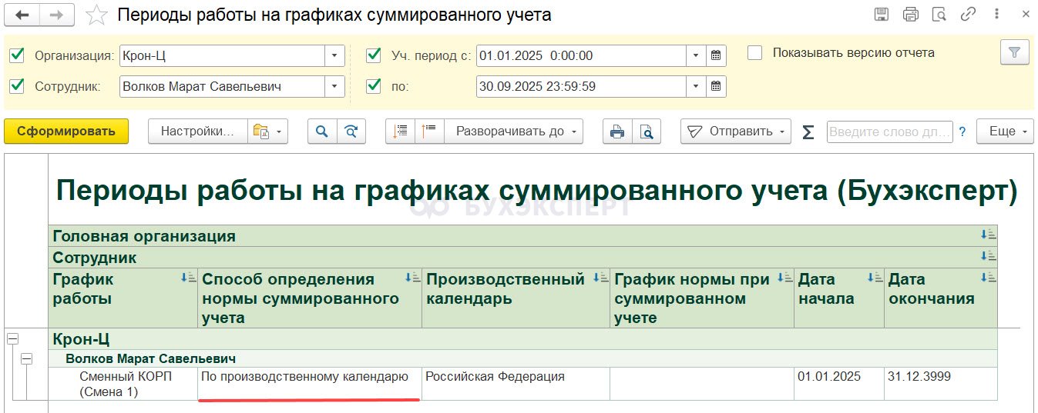This screenshot has height=413, width=1038.
Task: Toggle the по date checkbox
Action: [374, 86]
